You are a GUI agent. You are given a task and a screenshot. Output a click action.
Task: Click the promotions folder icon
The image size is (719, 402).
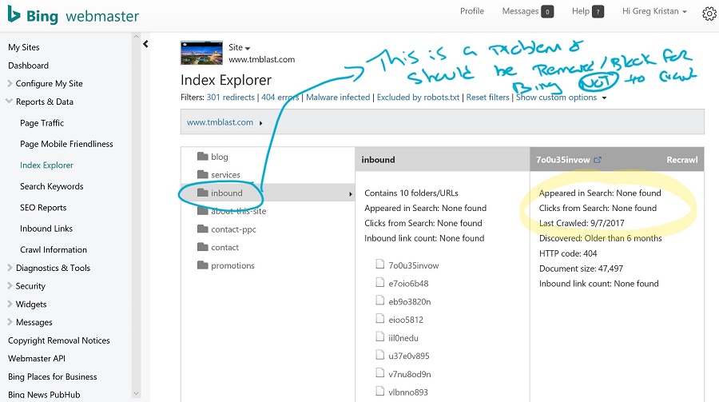[203, 265]
